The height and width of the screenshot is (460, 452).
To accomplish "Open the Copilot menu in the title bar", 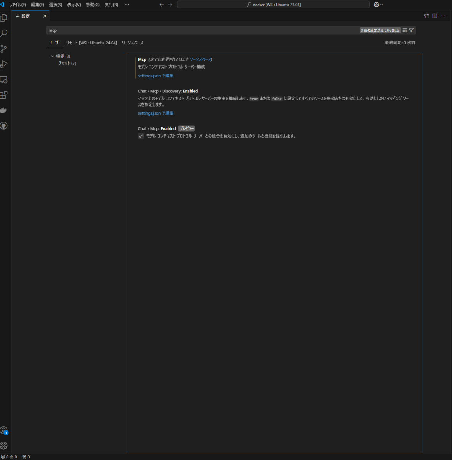I will pos(377,4).
